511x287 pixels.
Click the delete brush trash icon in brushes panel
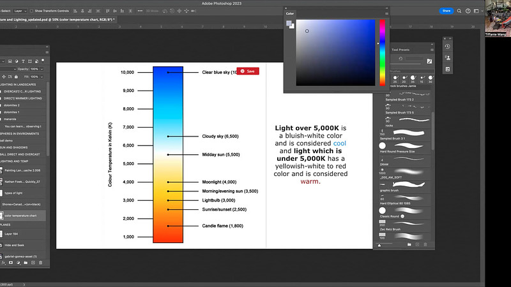pos(425,244)
